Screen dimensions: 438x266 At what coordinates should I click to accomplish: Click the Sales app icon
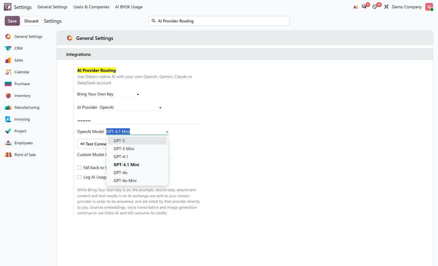[8, 60]
